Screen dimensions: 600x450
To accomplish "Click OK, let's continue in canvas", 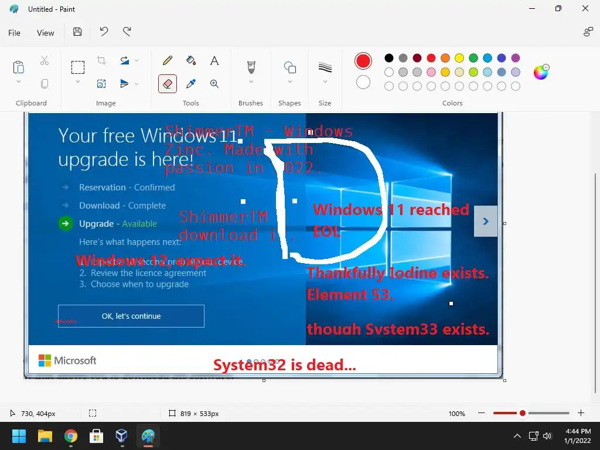I will [x=131, y=316].
